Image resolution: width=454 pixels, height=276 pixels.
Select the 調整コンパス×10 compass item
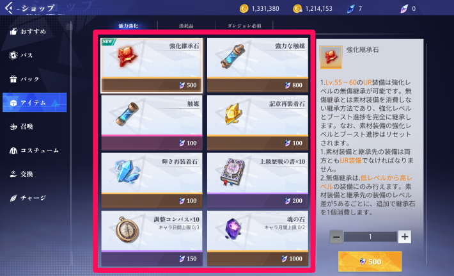point(152,238)
